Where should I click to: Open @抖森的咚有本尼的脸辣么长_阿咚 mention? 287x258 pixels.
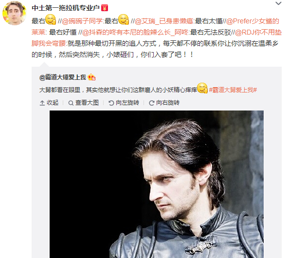[135, 33]
